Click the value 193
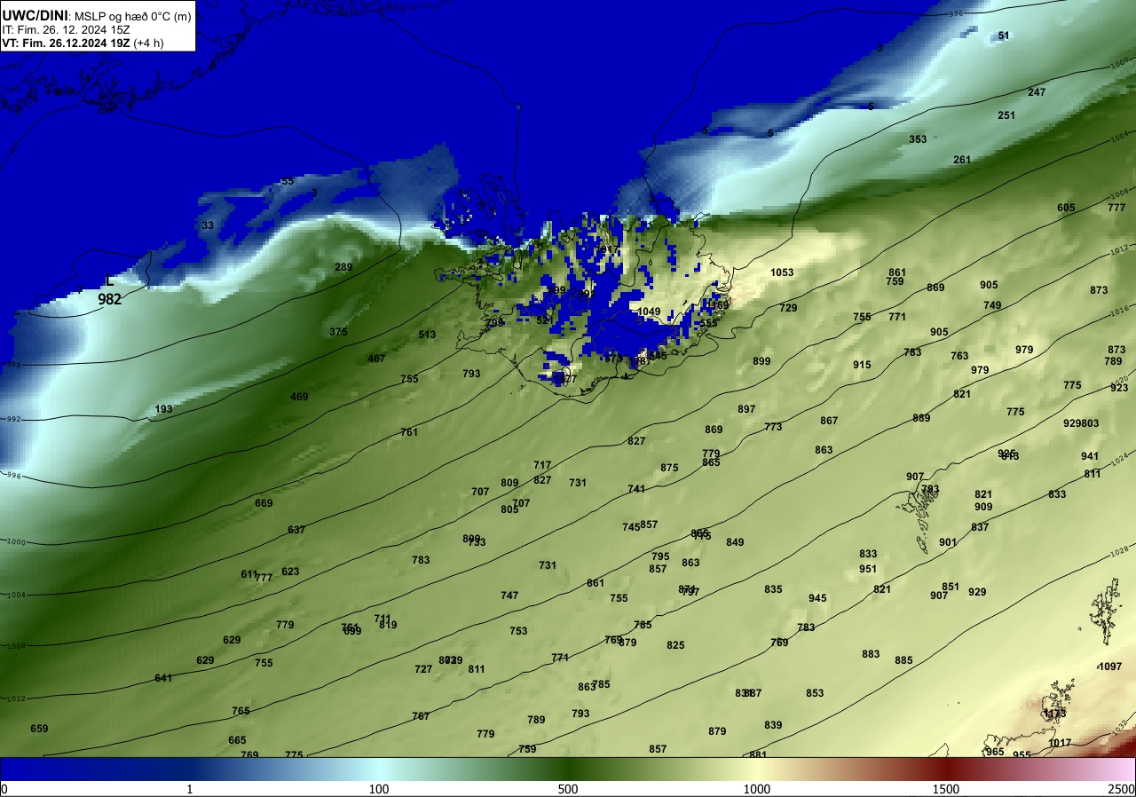Viewport: 1136px width, 797px height. coord(163,409)
